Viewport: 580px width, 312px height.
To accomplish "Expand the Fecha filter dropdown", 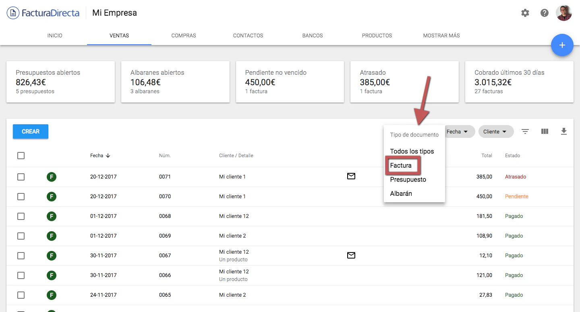I will [458, 131].
